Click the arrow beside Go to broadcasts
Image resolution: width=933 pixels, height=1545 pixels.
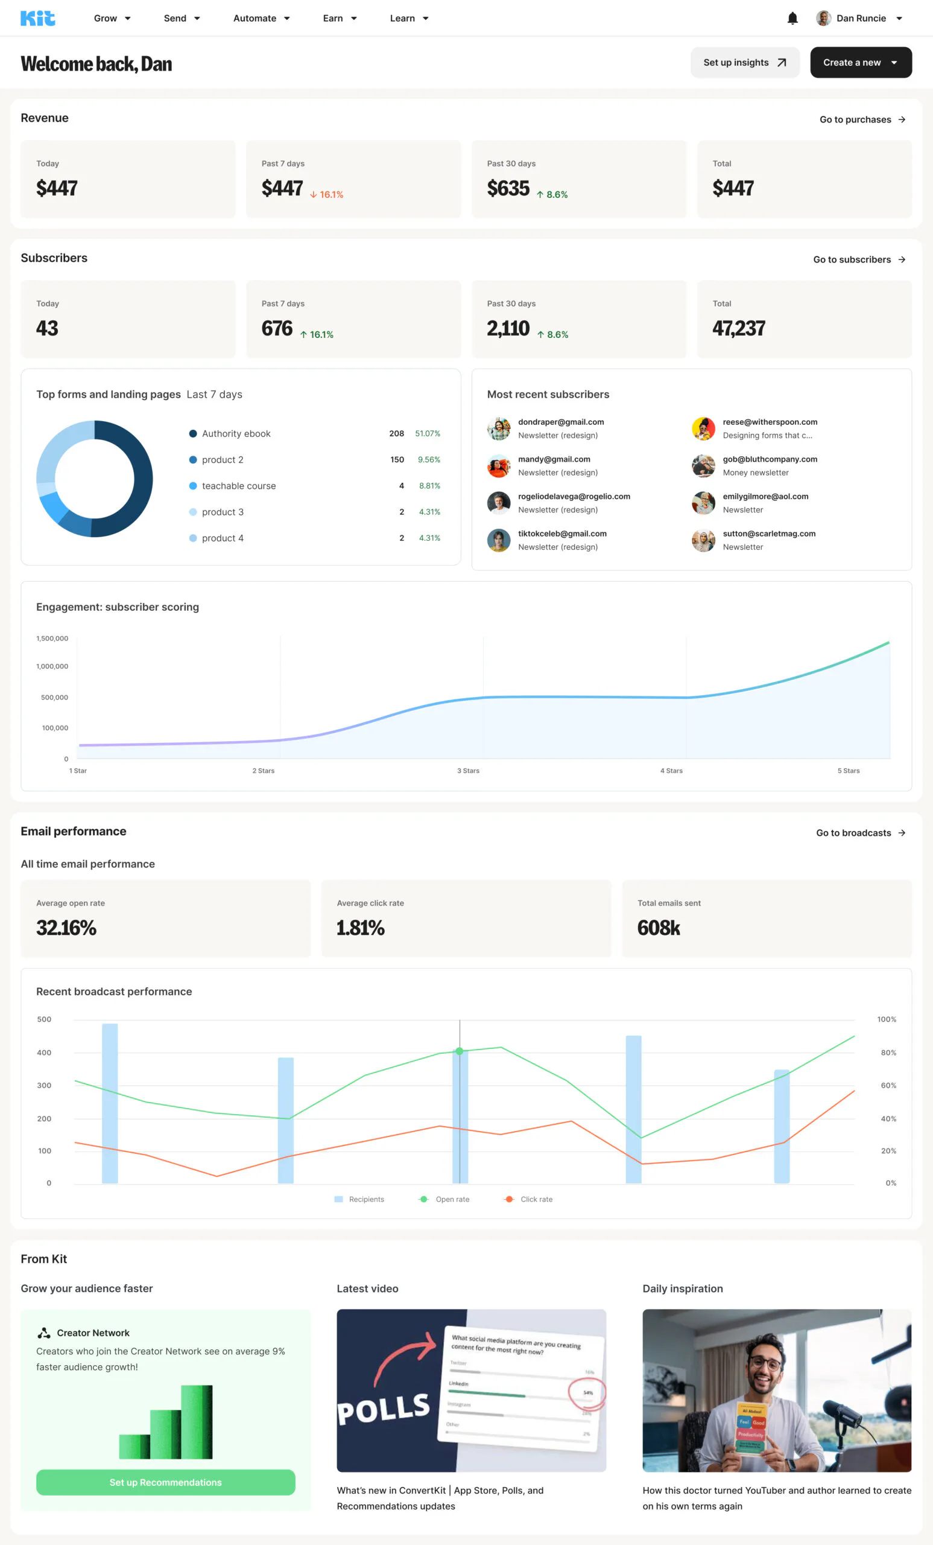coord(902,833)
